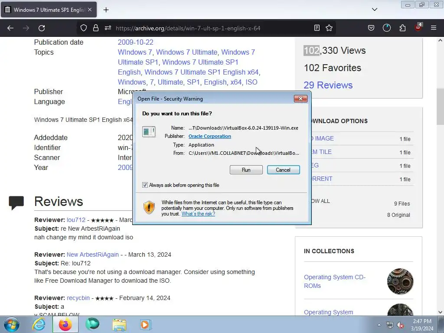The height and width of the screenshot is (333, 444).
Task: Click the 8 Original files text
Action: point(398,215)
